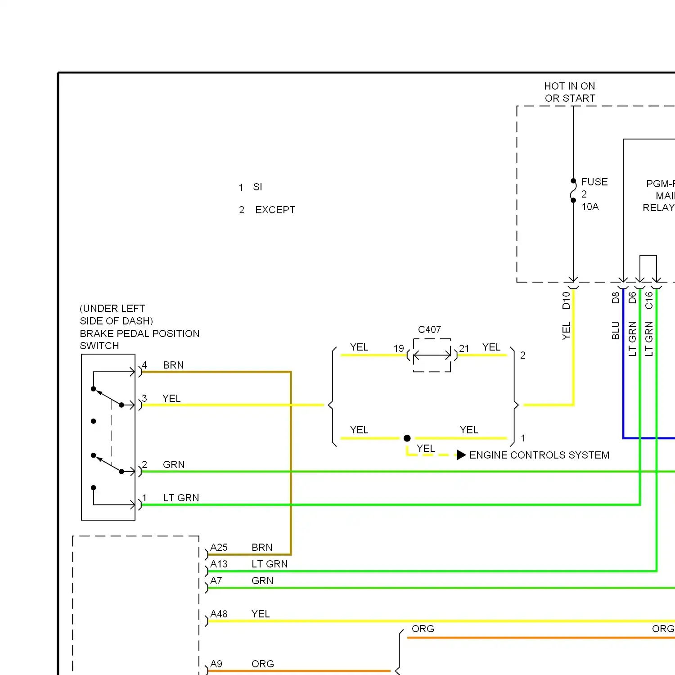Click the fuse symbol beside FUSE 2
This screenshot has height=675, width=675.
pos(573,191)
